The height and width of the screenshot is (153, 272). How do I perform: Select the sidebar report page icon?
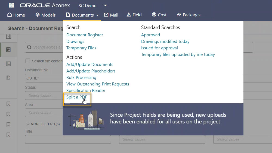8,78
